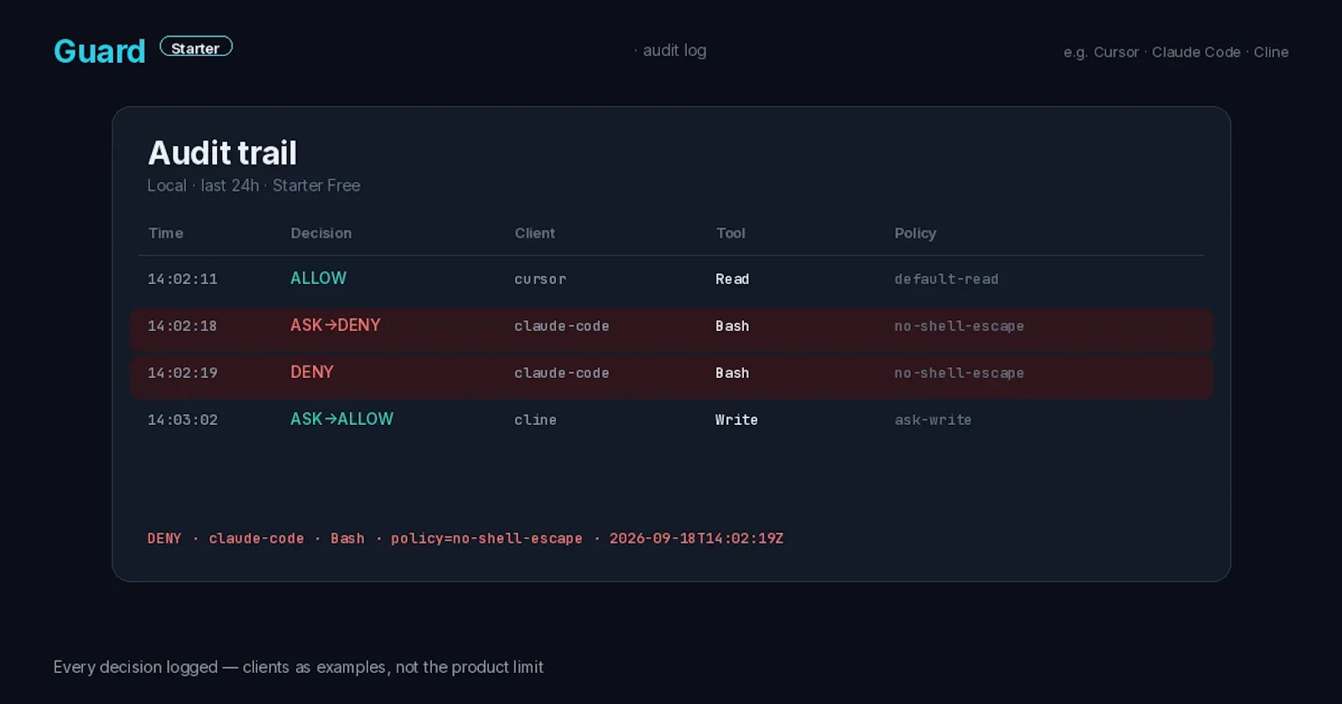
Task: Select the 14:02:11 timestamp cell
Action: 183,279
